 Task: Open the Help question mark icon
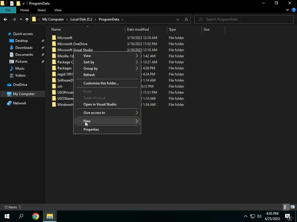[294, 10]
